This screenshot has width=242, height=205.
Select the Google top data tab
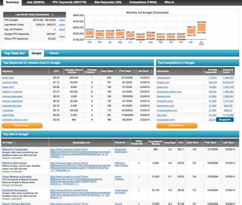click(x=36, y=53)
